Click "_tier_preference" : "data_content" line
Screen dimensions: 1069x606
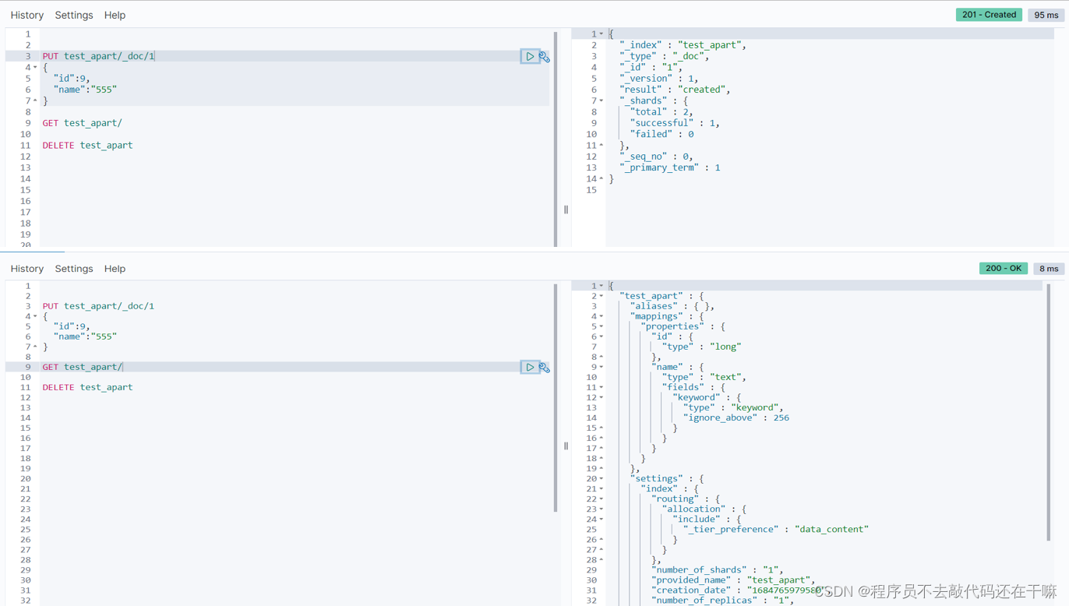[776, 529]
